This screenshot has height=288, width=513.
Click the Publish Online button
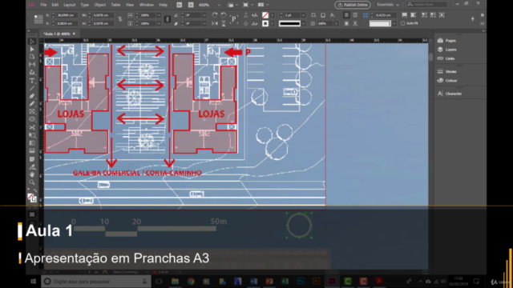(x=353, y=5)
